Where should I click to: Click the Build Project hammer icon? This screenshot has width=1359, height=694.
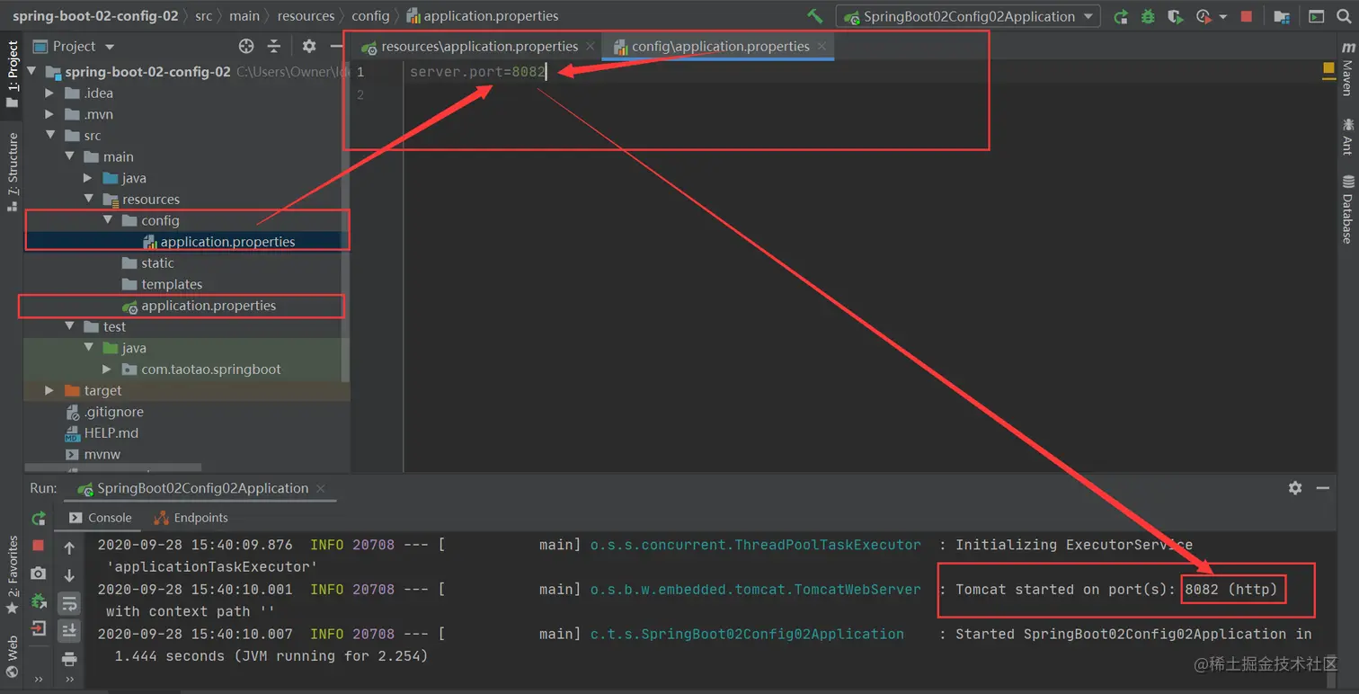click(x=814, y=16)
